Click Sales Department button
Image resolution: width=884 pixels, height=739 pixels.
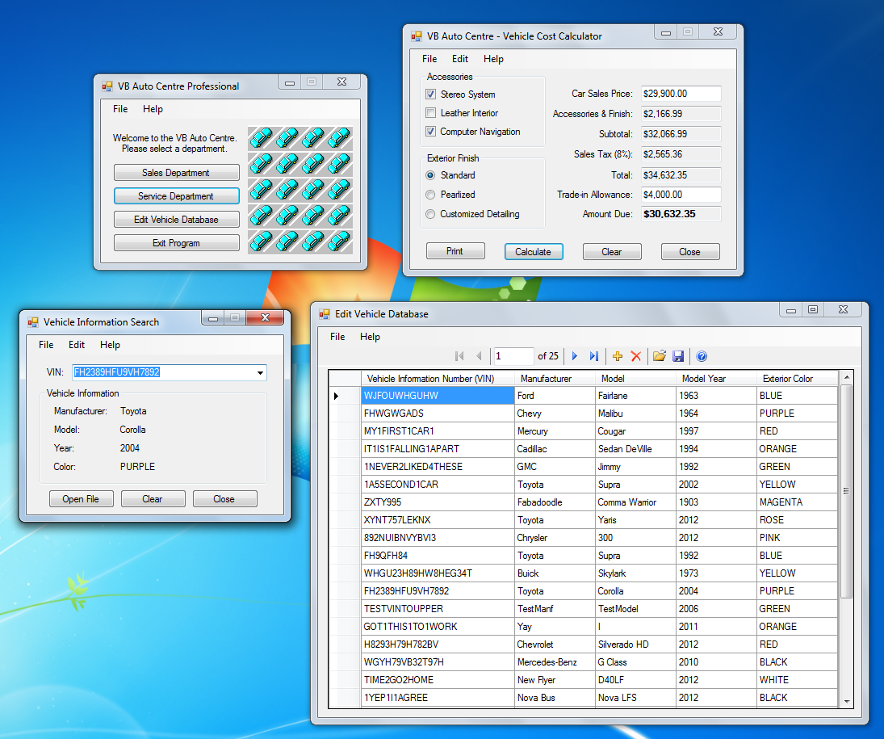pos(177,173)
